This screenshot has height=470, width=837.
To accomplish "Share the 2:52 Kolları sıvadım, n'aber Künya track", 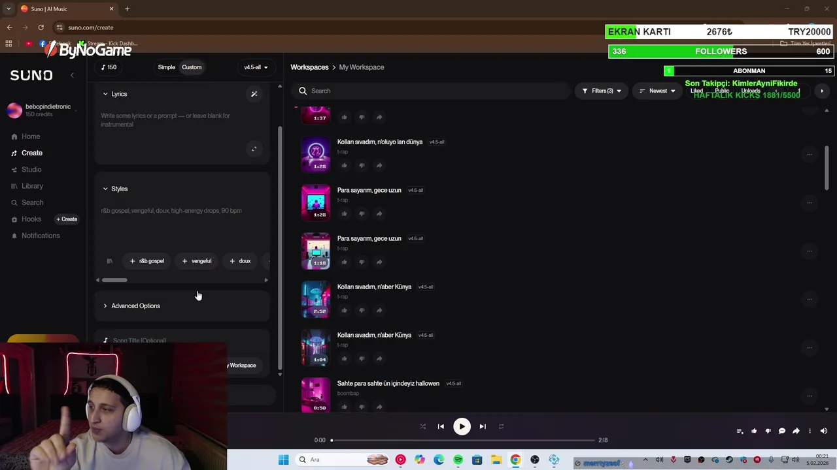I will pyautogui.click(x=379, y=310).
